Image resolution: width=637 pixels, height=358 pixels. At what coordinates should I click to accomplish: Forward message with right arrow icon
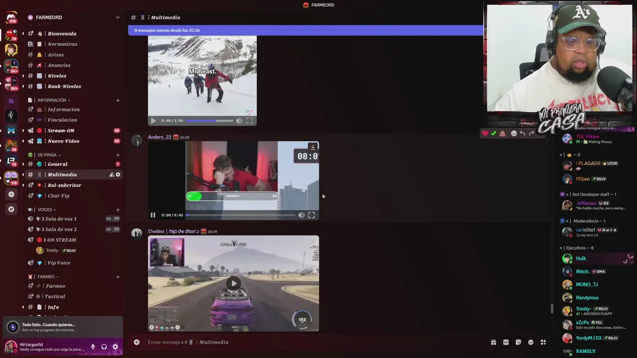pyautogui.click(x=531, y=133)
